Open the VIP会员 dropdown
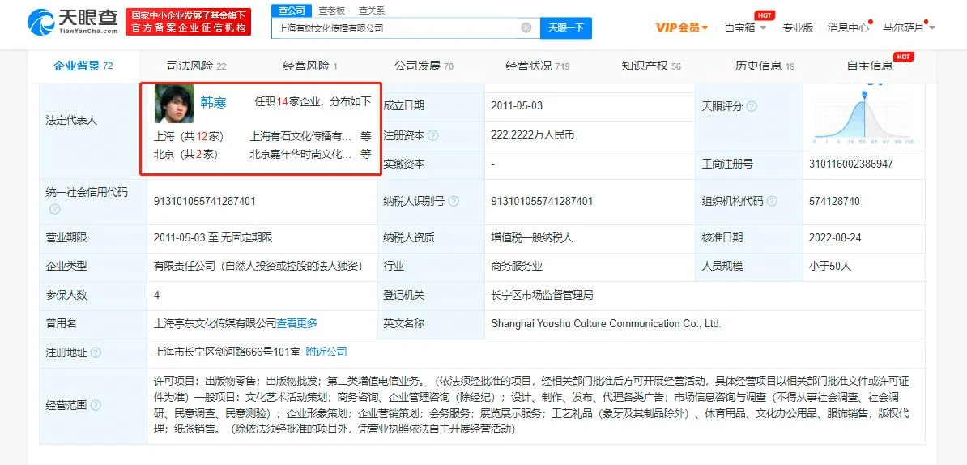The image size is (967, 465). tap(681, 28)
